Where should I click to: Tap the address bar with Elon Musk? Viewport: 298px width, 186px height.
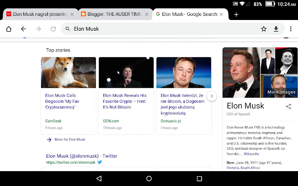tap(173, 29)
